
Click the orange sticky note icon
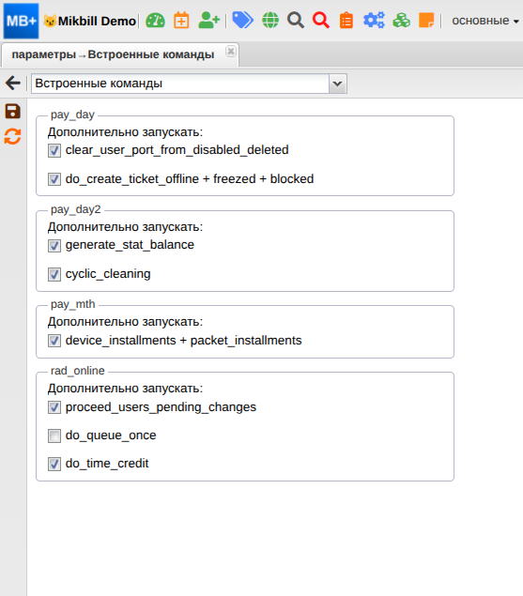(426, 20)
